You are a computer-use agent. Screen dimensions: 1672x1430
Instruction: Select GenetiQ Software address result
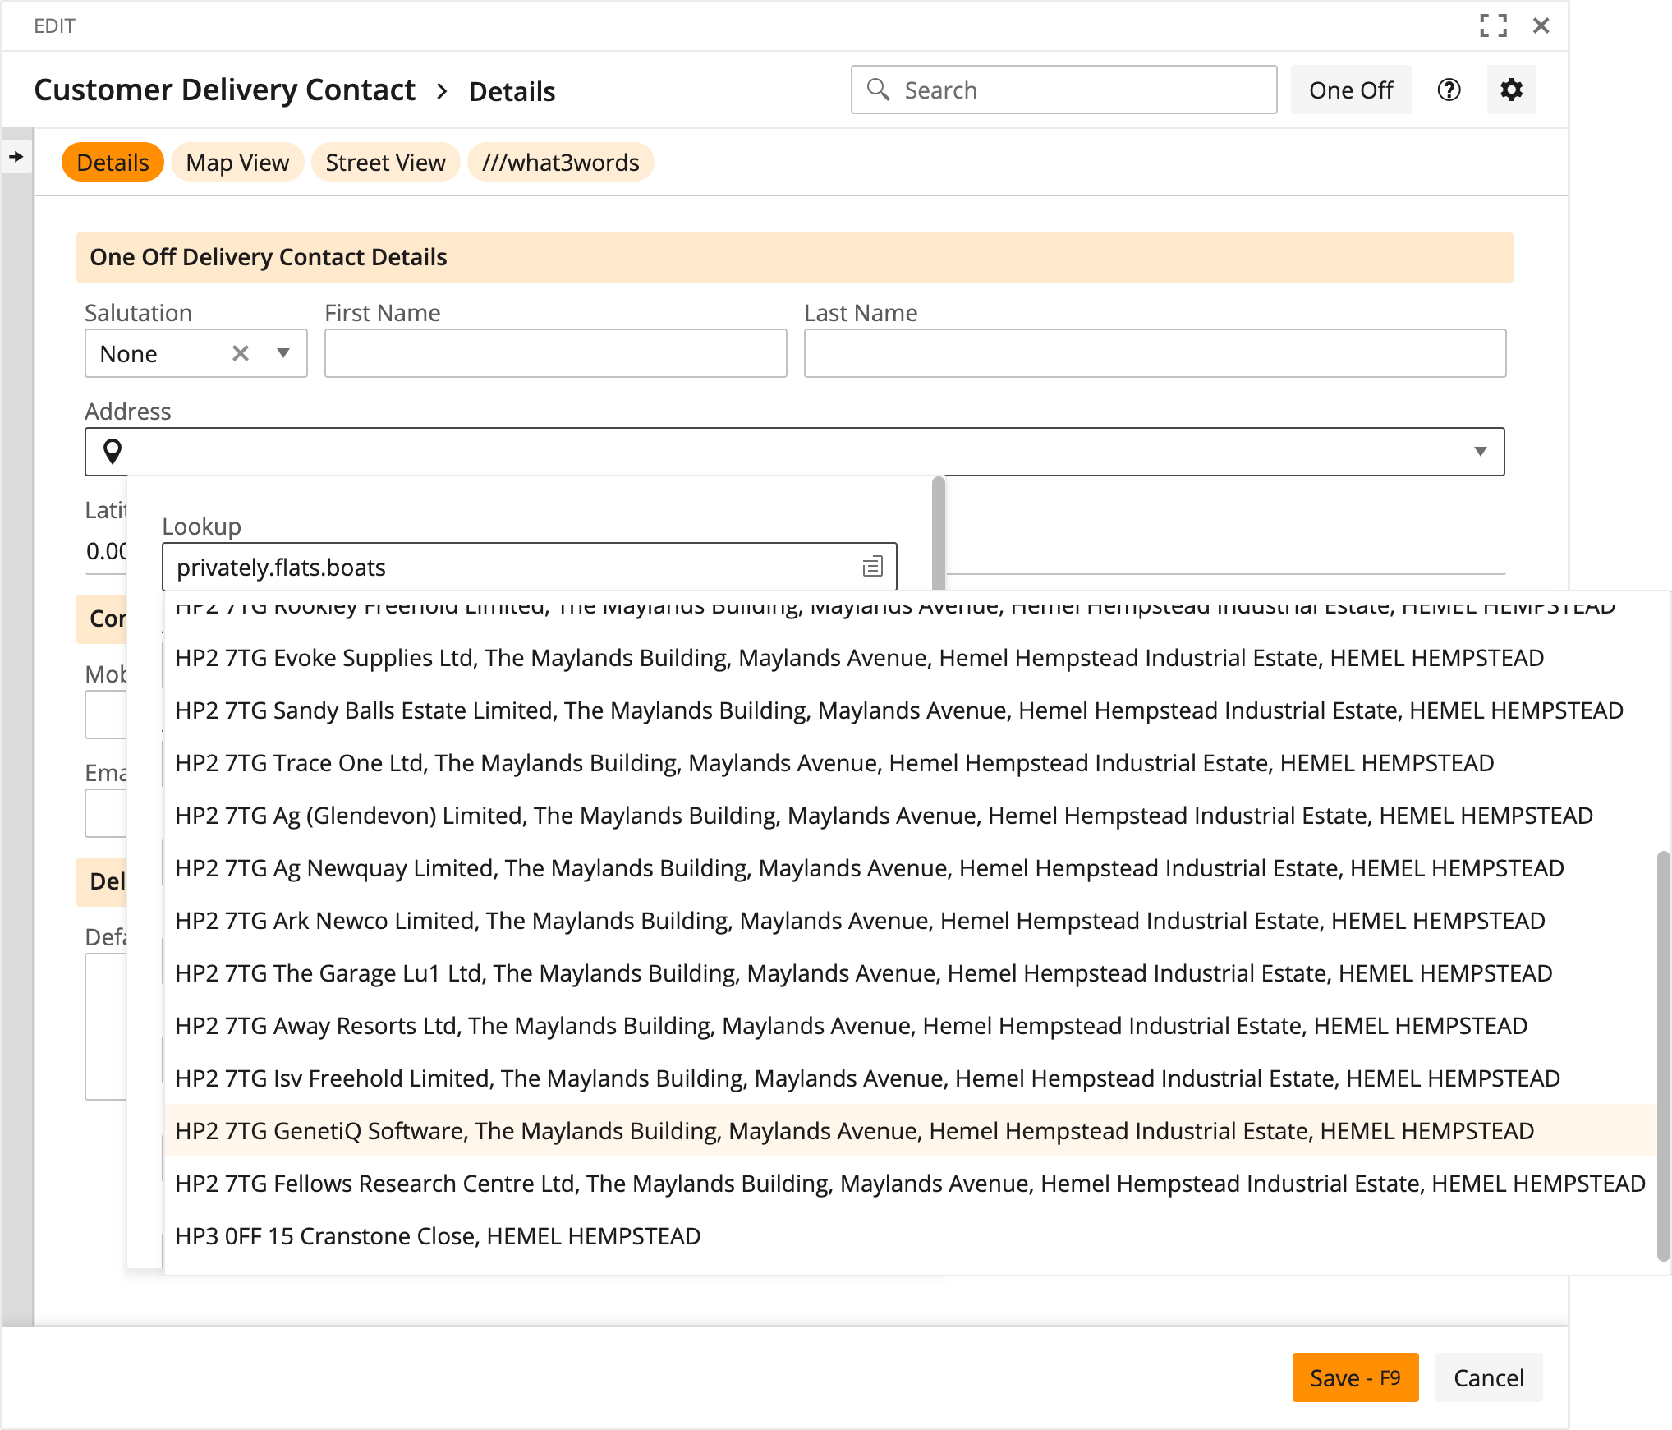pos(854,1131)
